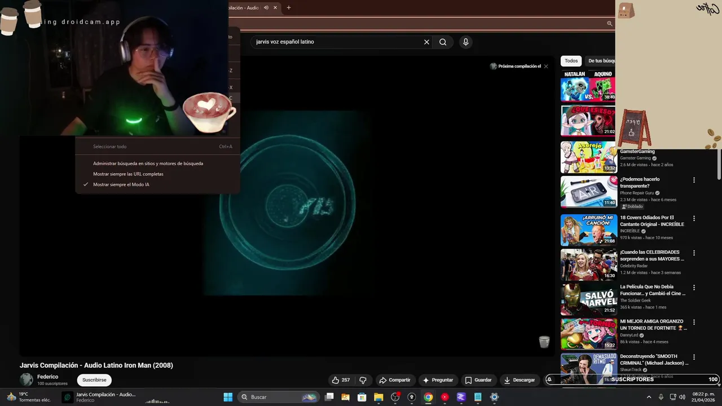722x406 pixels.
Task: Untick 'Mostrar siempre el Modo IA'
Action: point(158,184)
